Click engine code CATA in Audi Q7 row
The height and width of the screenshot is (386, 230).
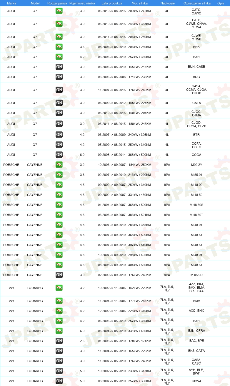point(196,103)
